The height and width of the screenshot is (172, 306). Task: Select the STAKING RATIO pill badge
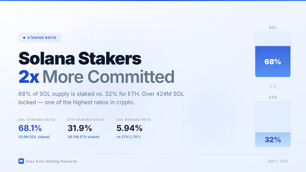(x=40, y=38)
